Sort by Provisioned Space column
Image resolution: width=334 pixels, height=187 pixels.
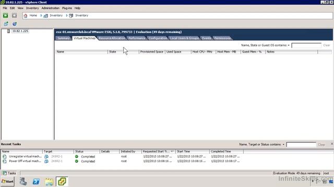pos(152,52)
